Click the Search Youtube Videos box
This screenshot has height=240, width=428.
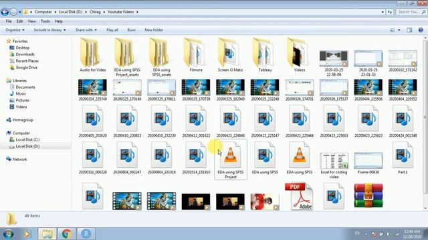coord(411,12)
